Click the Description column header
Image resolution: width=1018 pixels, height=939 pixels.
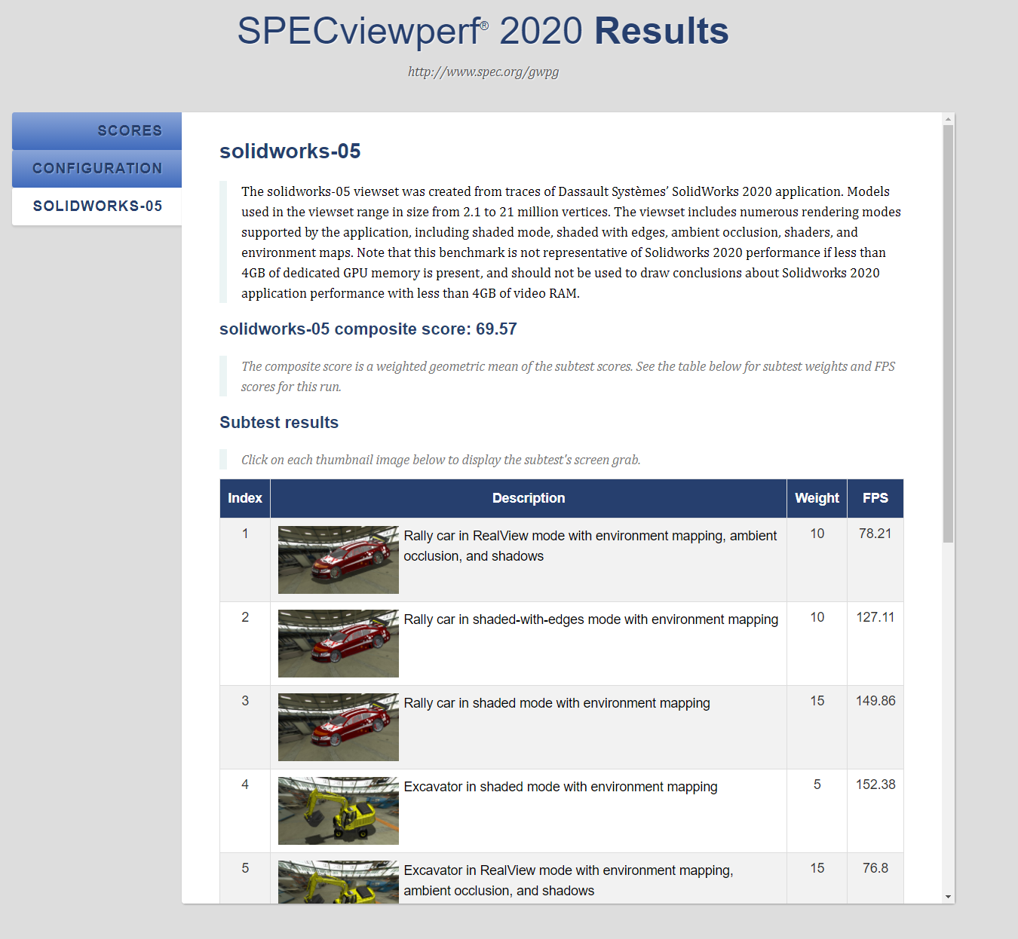(x=528, y=498)
